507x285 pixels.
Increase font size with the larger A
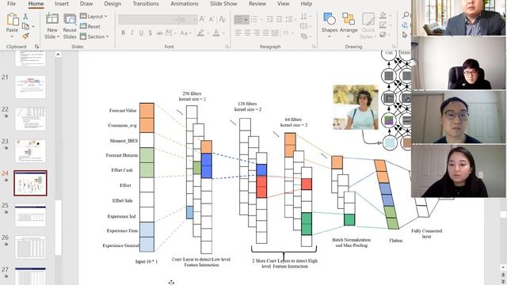(x=203, y=19)
